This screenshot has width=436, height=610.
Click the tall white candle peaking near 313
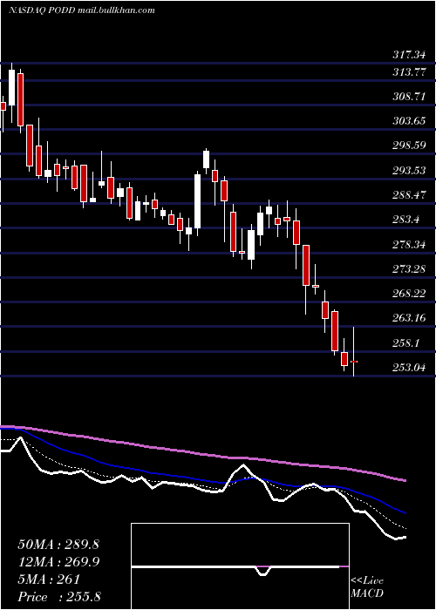11,87
